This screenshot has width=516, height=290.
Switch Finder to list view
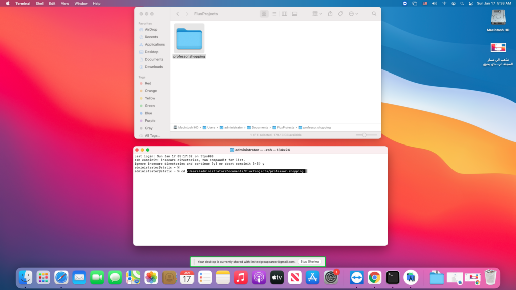click(274, 14)
